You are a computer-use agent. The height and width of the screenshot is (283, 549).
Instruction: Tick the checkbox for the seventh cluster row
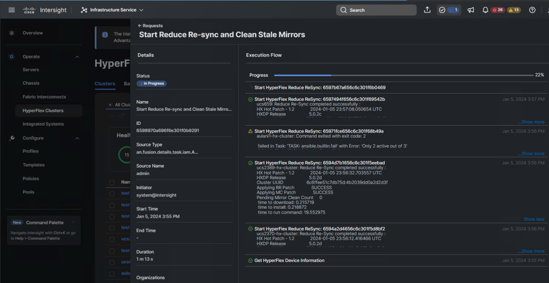pyautogui.click(x=112, y=262)
